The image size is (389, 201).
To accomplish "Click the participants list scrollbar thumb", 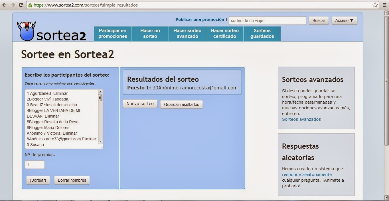I will point(100,98).
